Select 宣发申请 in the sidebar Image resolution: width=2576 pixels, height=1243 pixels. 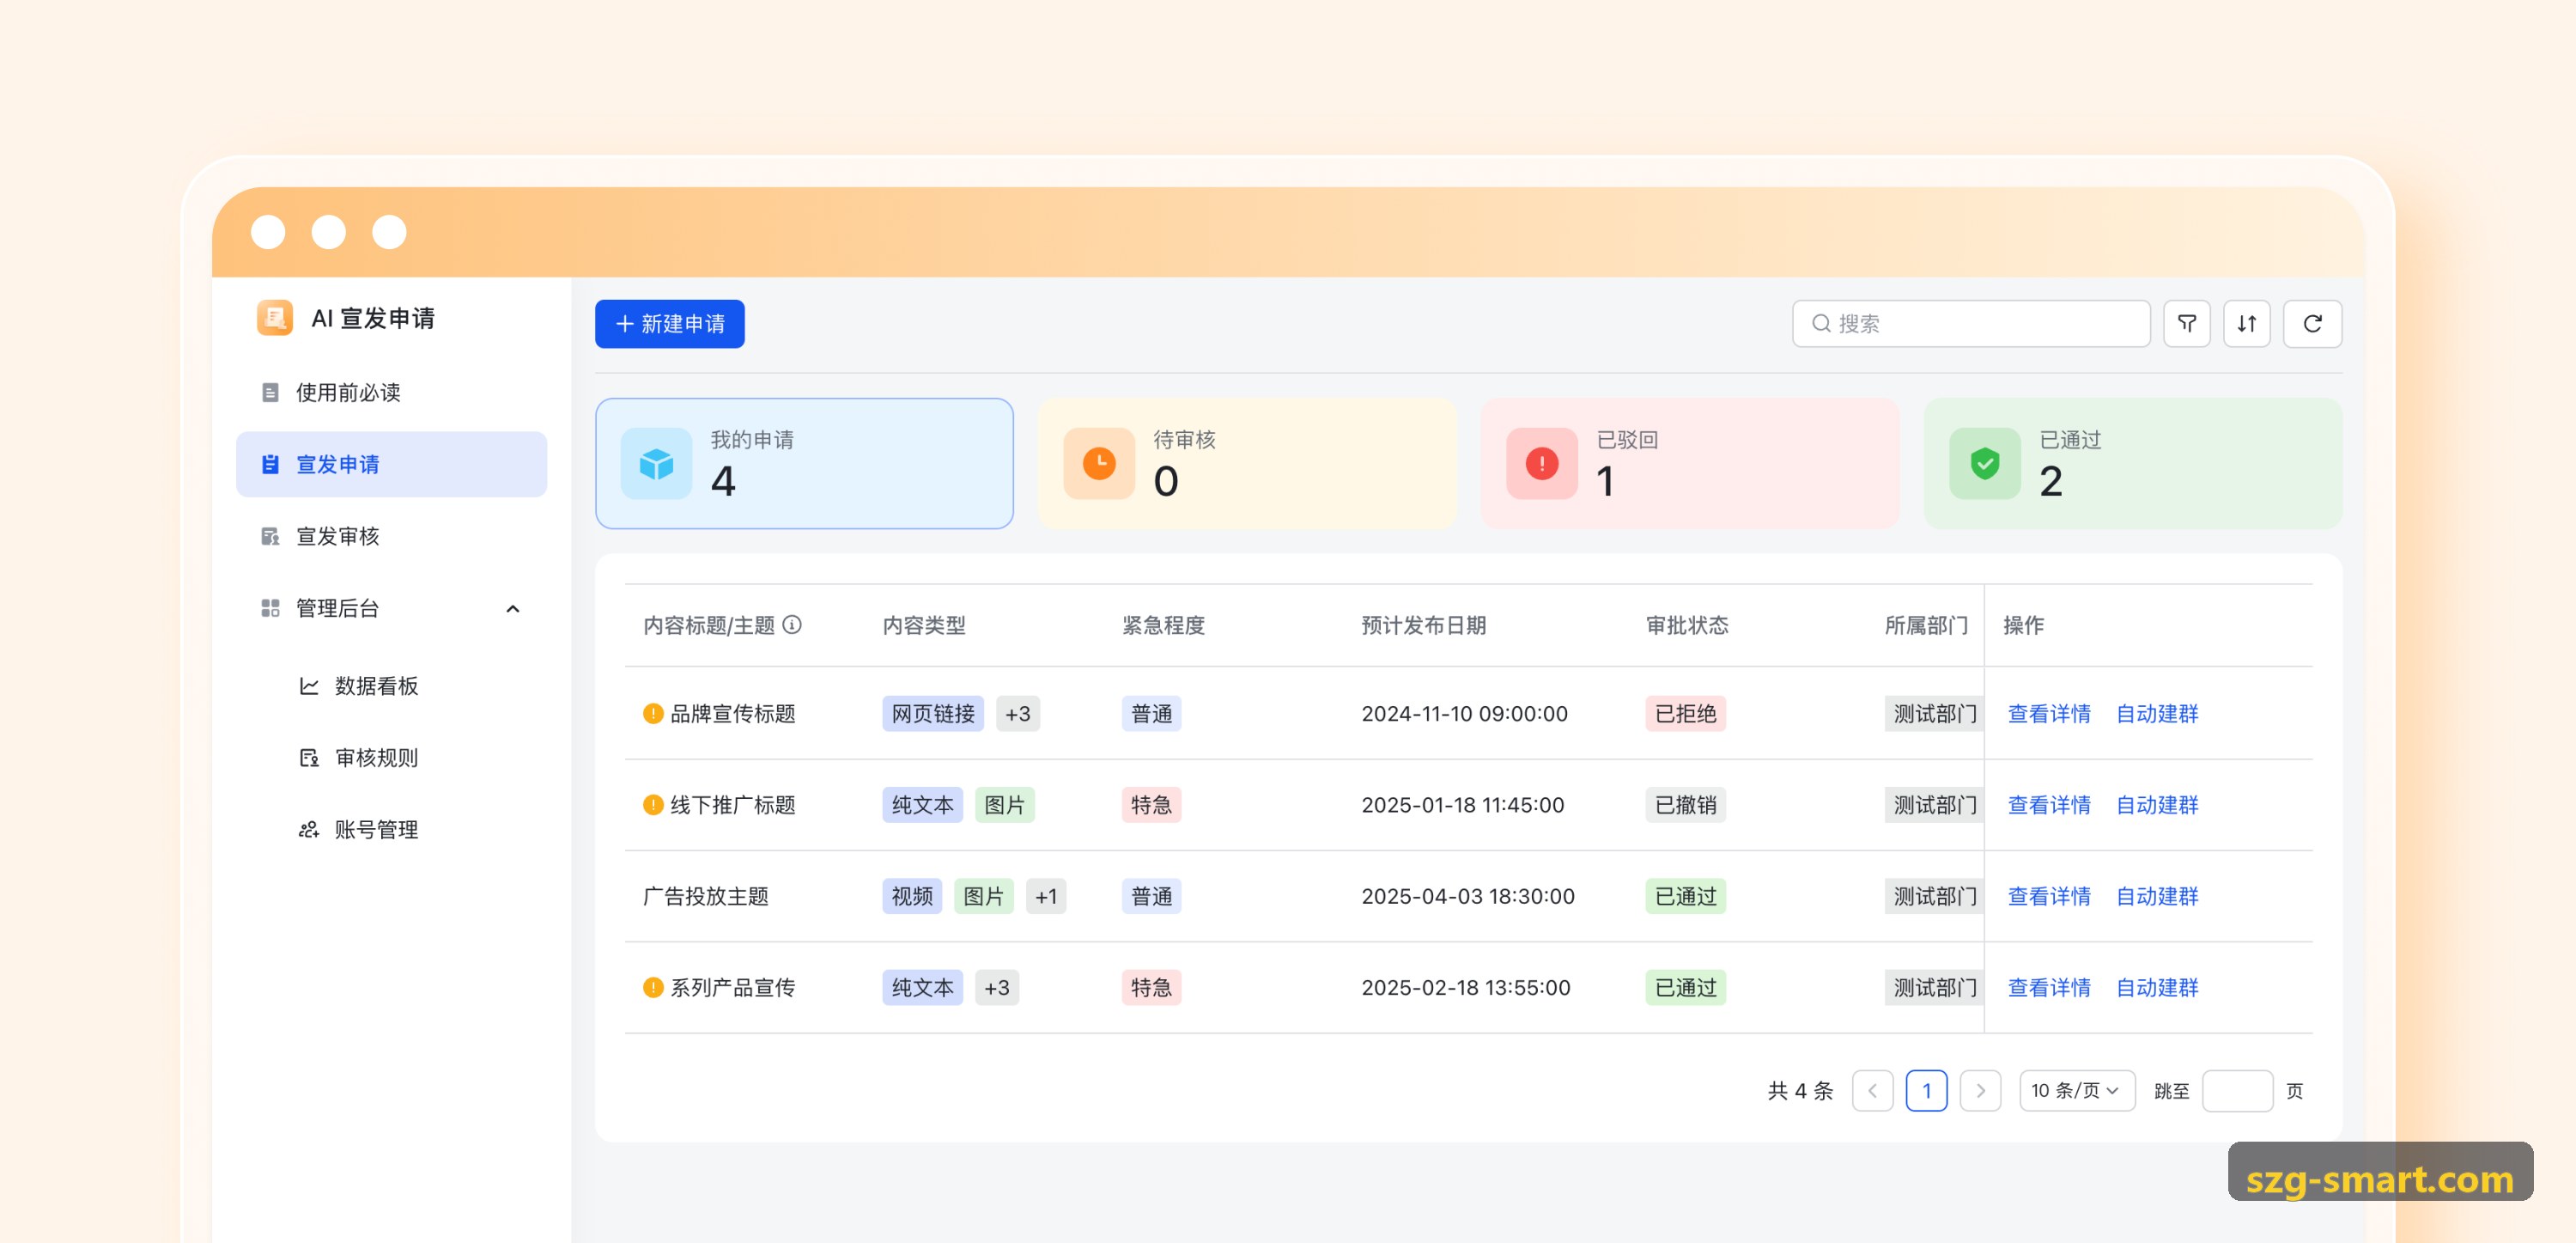pyautogui.click(x=391, y=465)
